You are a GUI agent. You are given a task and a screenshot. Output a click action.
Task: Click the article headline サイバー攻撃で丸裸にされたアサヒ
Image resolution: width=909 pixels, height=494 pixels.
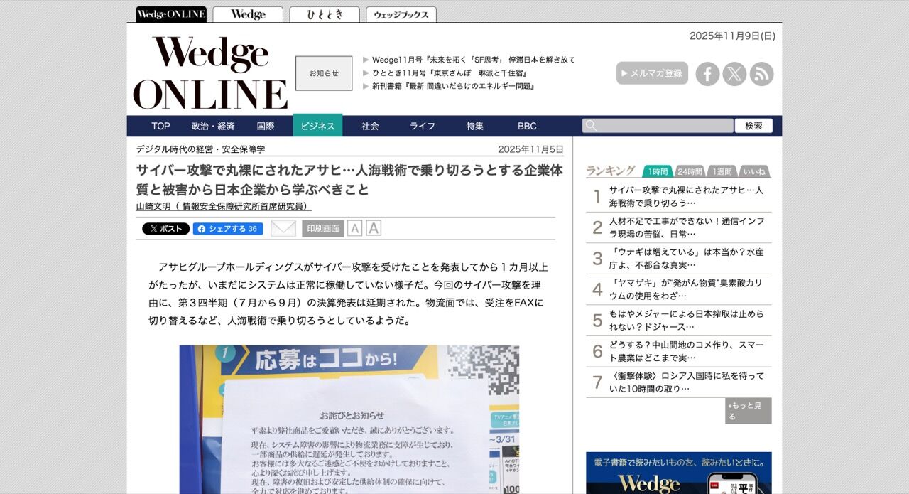349,180
